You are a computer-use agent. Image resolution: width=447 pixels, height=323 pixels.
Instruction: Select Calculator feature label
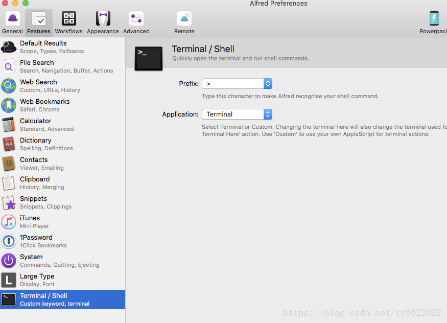[36, 121]
